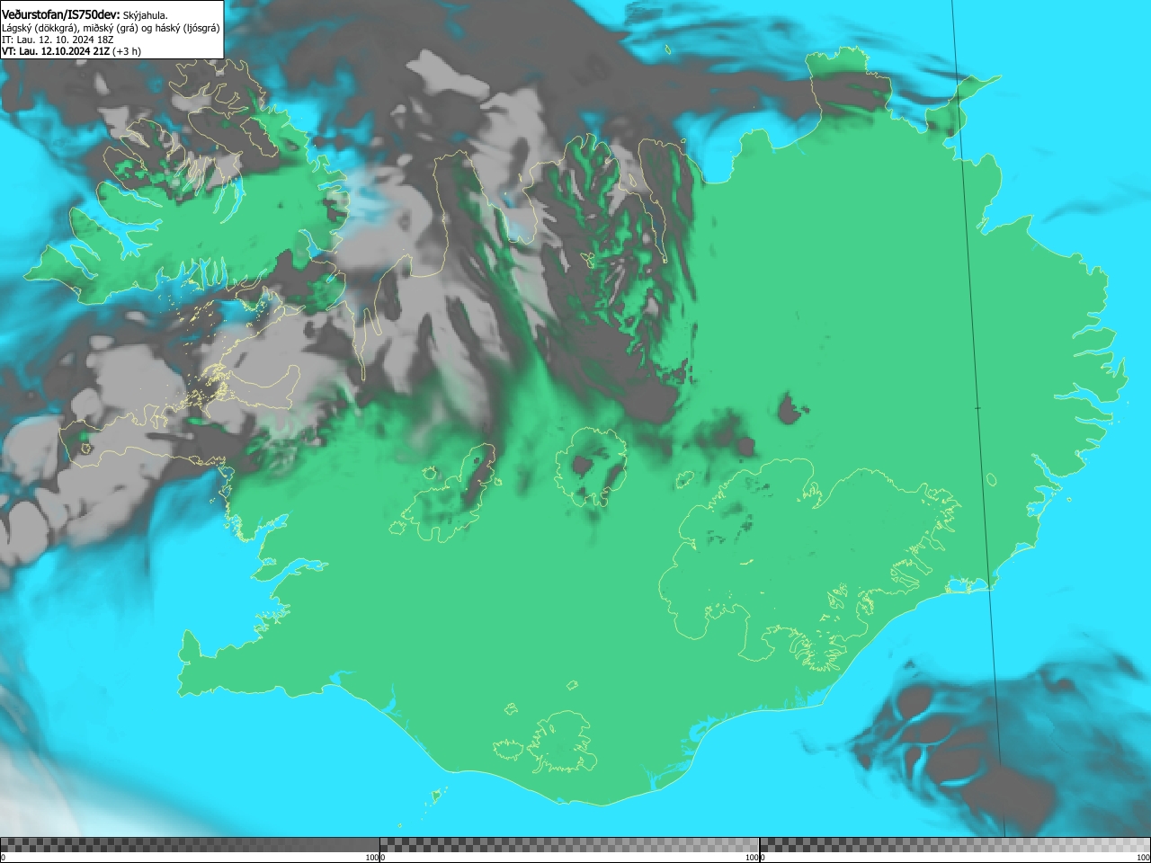Click the dark grey low-cloud color scale bar

(x=190, y=845)
